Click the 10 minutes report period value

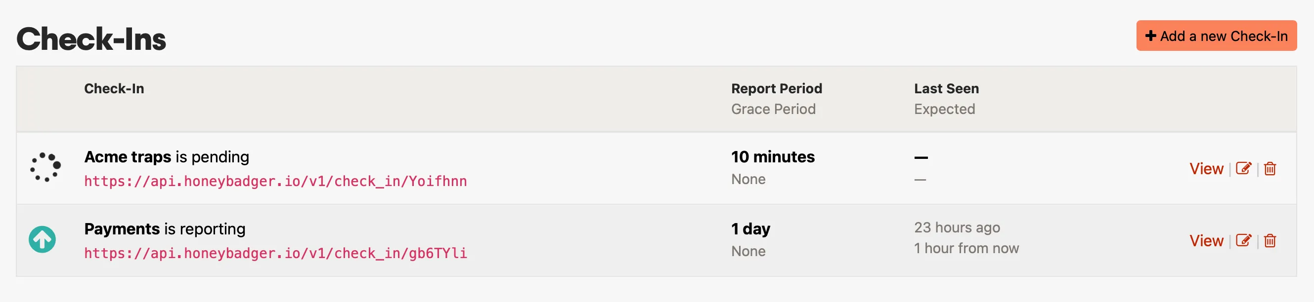pos(773,157)
